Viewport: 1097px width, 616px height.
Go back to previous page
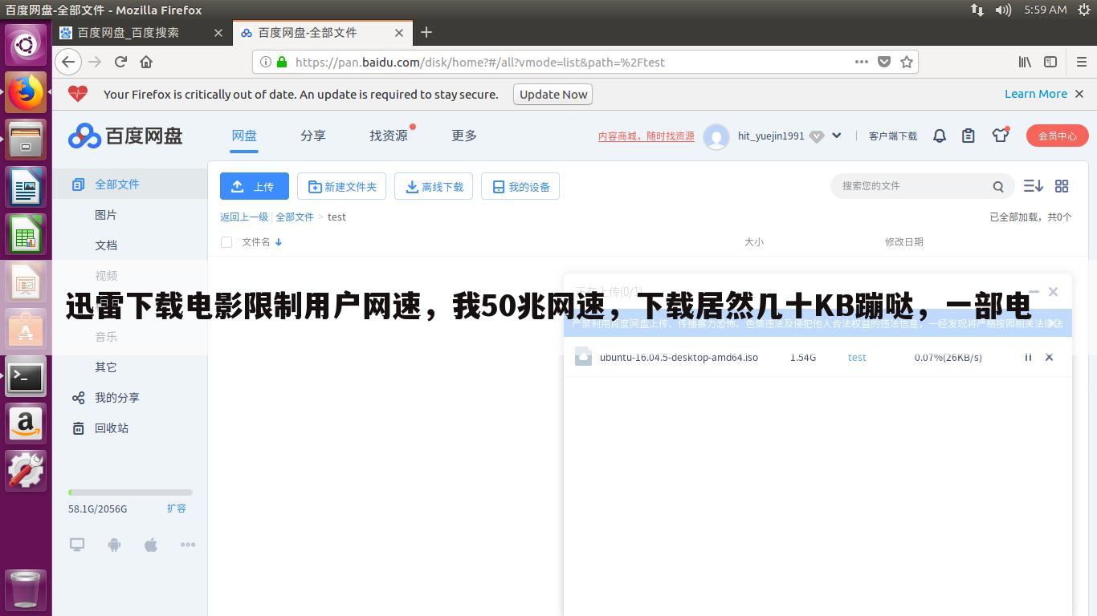coord(68,62)
